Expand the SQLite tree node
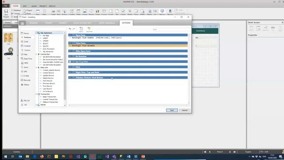Screen dimensions: 284x160 (x=36, y=105)
